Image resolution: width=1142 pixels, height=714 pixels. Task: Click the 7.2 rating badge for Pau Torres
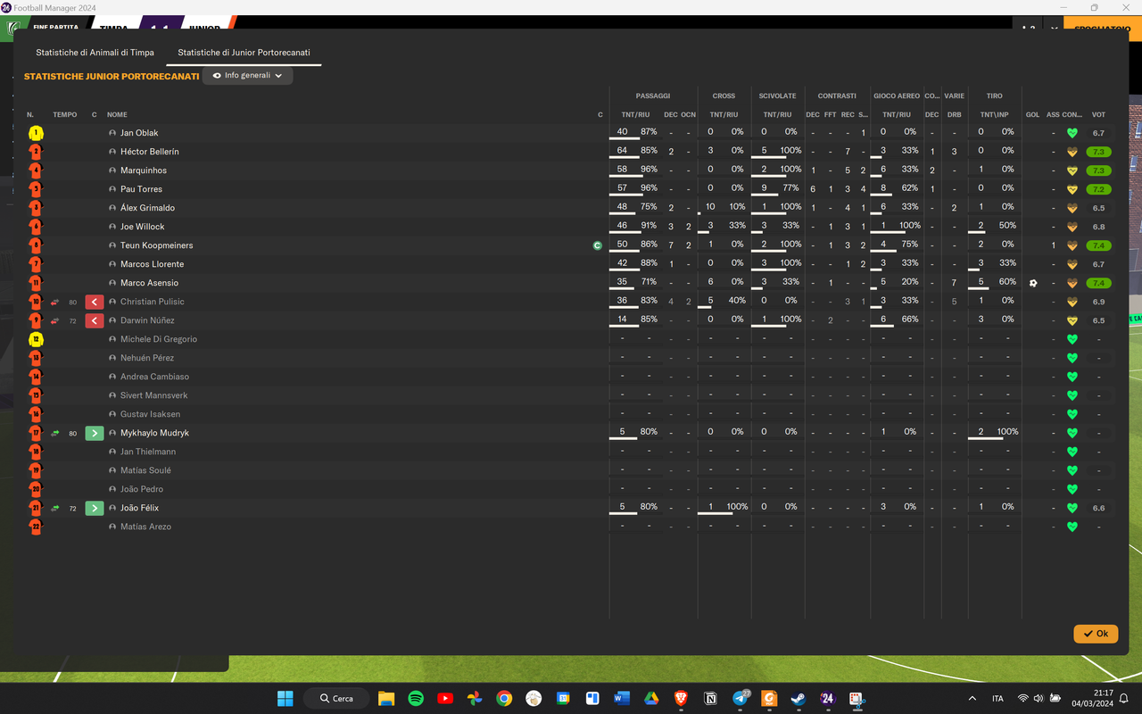tap(1098, 189)
